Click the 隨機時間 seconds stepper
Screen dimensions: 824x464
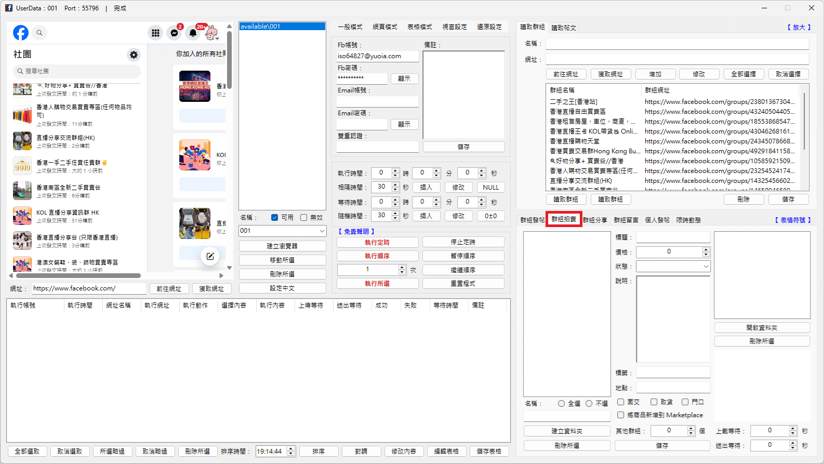[395, 216]
